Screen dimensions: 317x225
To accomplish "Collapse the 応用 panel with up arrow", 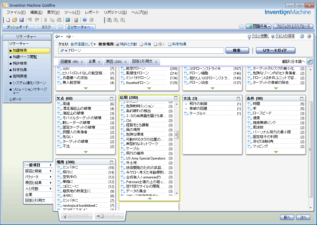I will 150,198.
